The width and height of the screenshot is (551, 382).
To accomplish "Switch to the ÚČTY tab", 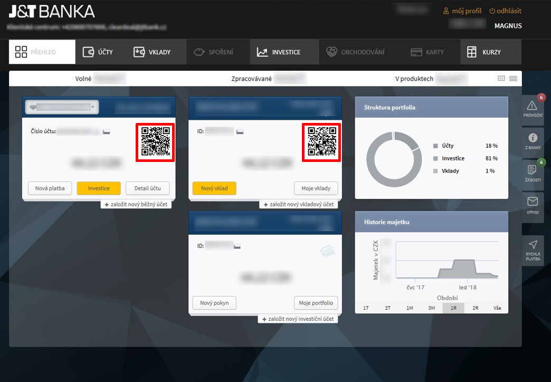I will (x=98, y=52).
